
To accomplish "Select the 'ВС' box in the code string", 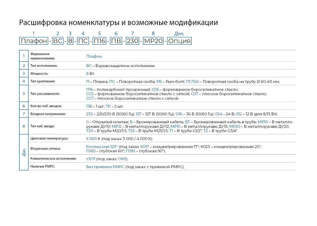I will click(x=58, y=41).
